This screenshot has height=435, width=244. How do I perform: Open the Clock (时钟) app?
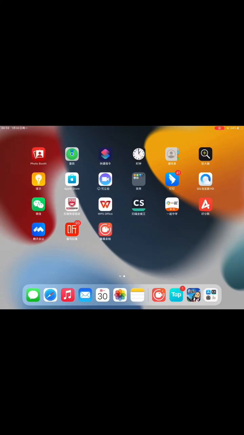coord(139,154)
